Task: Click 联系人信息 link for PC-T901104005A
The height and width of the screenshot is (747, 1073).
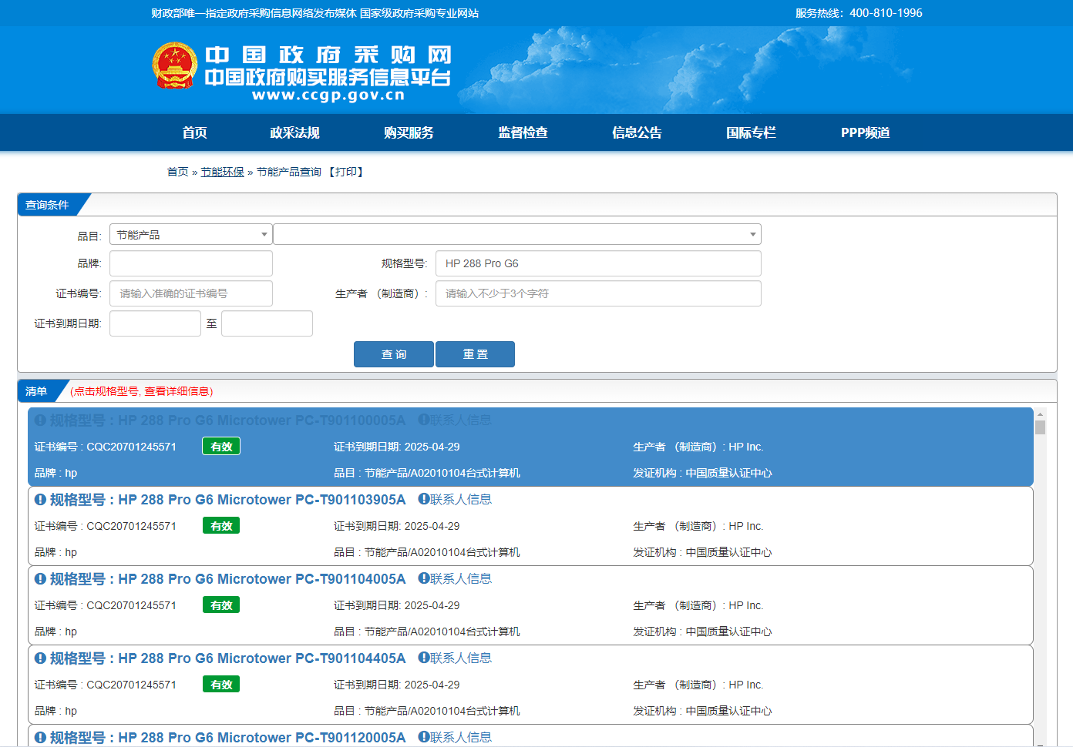Action: 461,578
